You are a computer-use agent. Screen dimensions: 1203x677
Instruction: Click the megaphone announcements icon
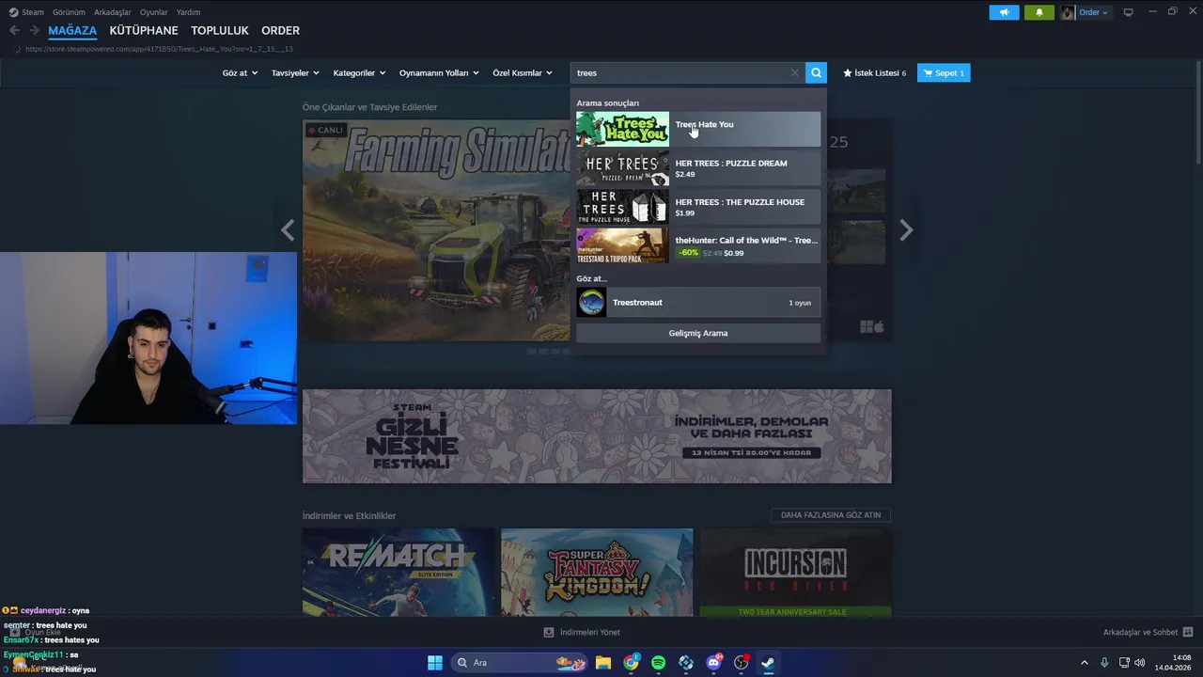[1004, 12]
